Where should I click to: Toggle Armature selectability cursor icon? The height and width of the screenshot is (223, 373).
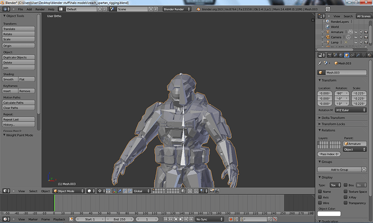[x=361, y=32]
